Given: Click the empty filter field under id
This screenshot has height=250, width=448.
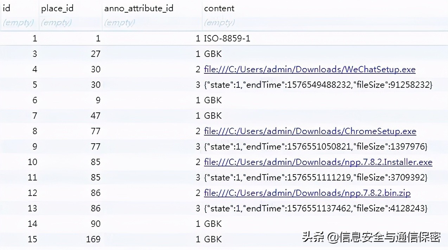Looking at the screenshot, I should pyautogui.click(x=18, y=22).
